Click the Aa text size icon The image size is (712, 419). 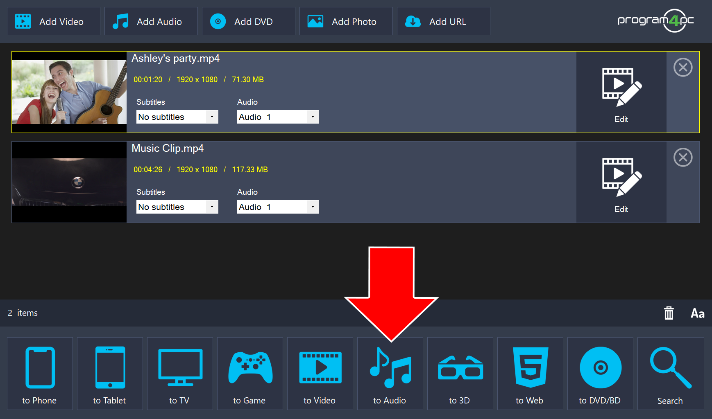(x=698, y=313)
